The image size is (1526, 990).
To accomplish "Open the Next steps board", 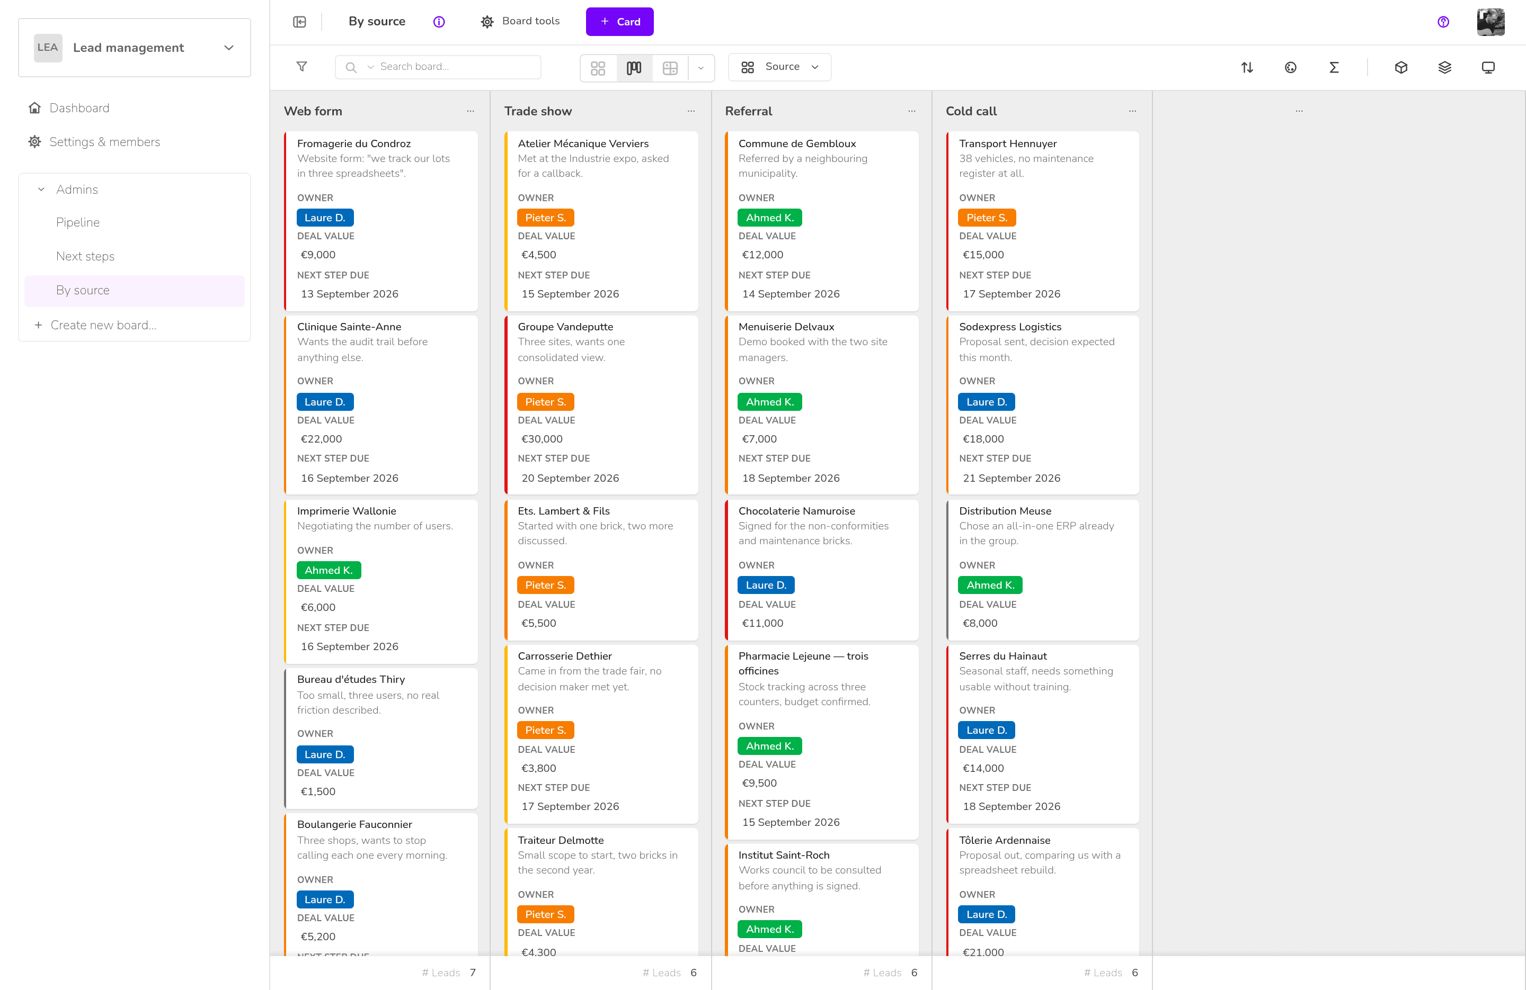I will tap(85, 256).
